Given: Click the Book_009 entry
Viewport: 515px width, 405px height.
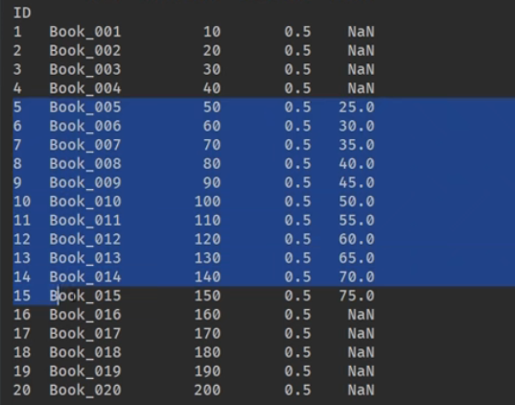Looking at the screenshot, I should 85,182.
